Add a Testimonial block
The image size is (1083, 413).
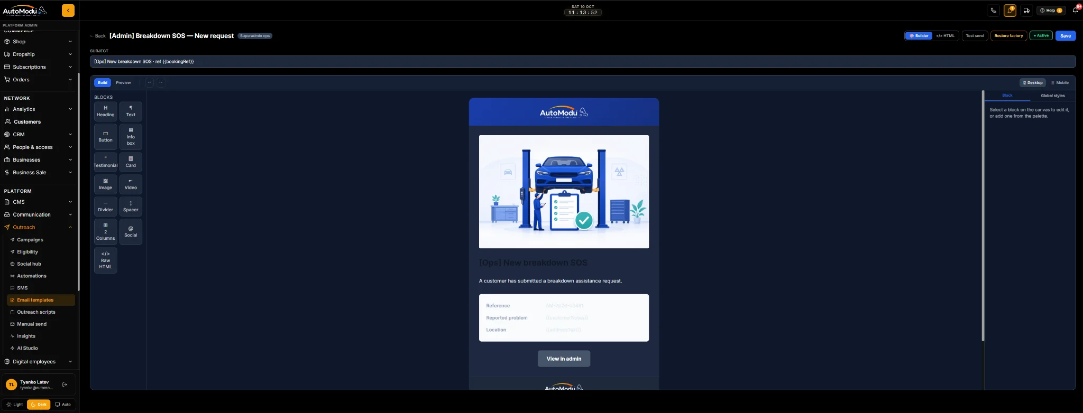[x=105, y=162]
